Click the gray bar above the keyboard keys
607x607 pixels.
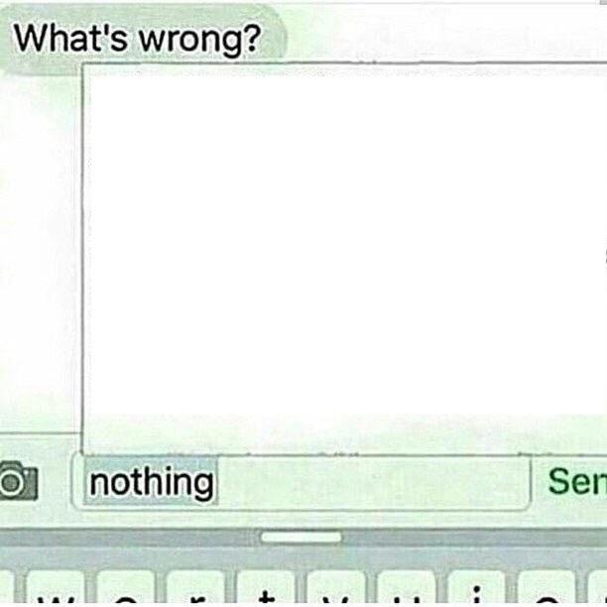click(303, 538)
